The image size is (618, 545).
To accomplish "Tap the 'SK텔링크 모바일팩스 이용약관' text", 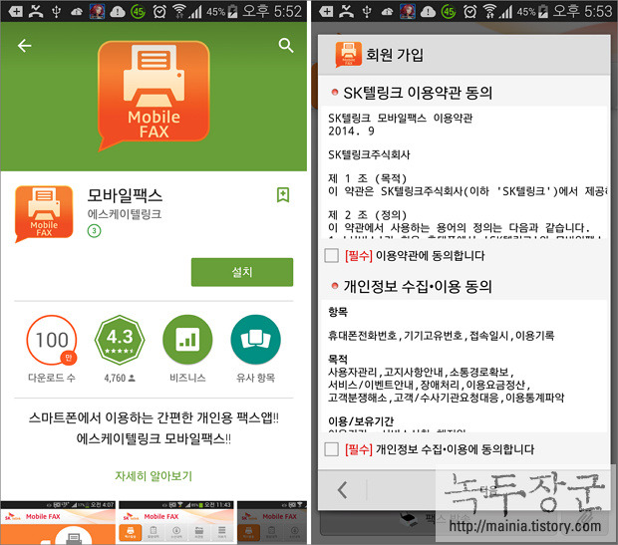I will pos(400,118).
